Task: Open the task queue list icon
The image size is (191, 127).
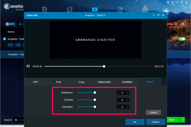Action: 183,24
